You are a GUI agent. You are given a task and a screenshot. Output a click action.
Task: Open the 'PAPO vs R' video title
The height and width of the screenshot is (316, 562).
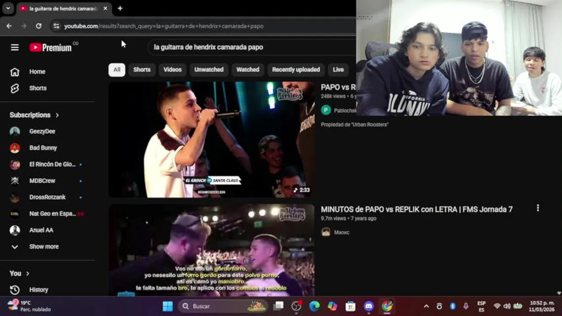(x=338, y=87)
